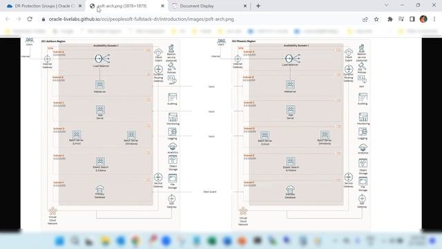This screenshot has width=442, height=249.
Task: Click the App Server icon in Phoenix region
Action: pyautogui.click(x=291, y=109)
